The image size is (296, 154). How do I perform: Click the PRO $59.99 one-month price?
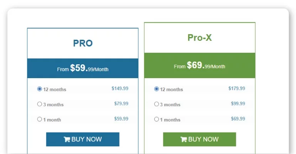[121, 119]
